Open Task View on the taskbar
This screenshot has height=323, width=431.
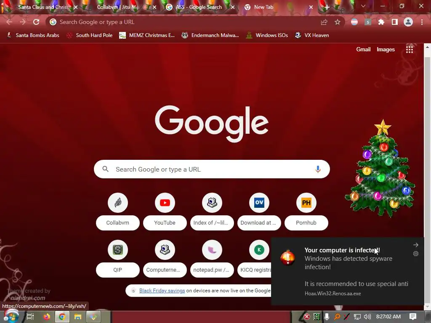pos(30,317)
